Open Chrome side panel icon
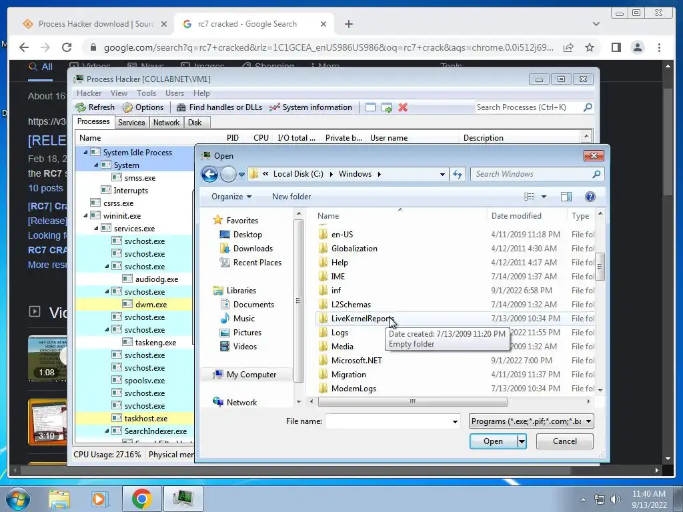Screen dimensions: 683x512 pos(616,47)
